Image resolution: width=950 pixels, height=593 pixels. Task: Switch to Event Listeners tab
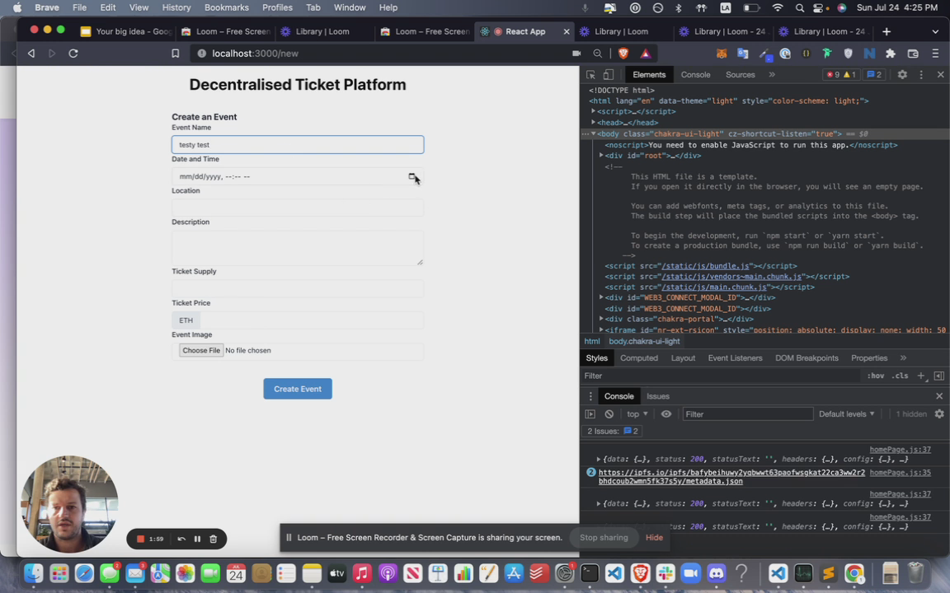pyautogui.click(x=735, y=357)
